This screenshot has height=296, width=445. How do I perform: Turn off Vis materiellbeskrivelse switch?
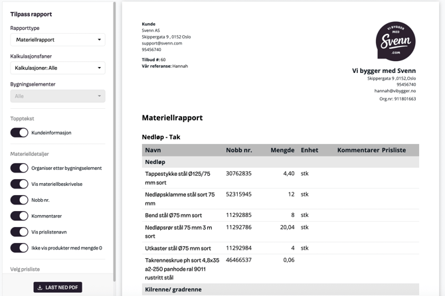point(19,184)
